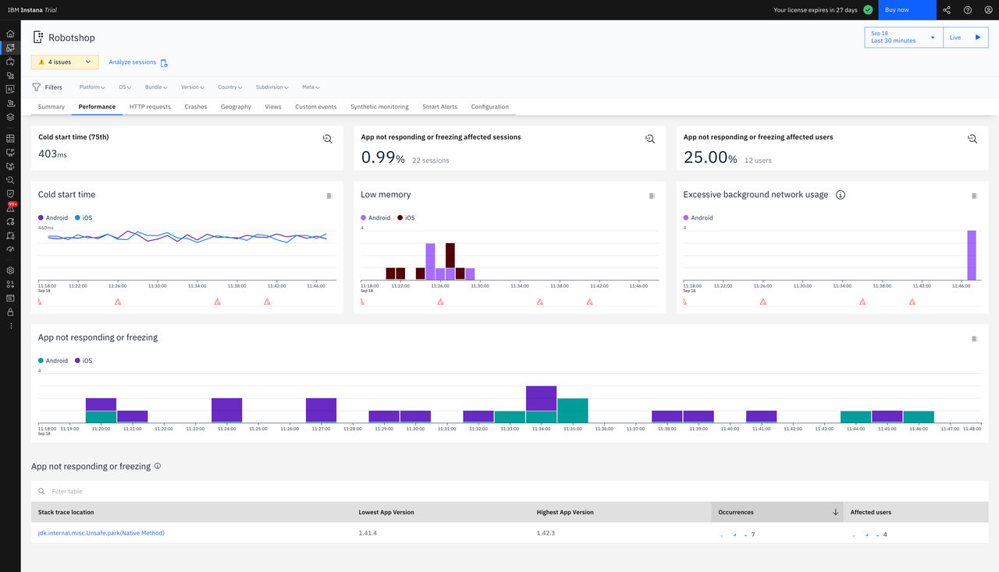Analyze affected sessions magnifier icon
Viewport: 999px width, 572px height.
(x=650, y=139)
